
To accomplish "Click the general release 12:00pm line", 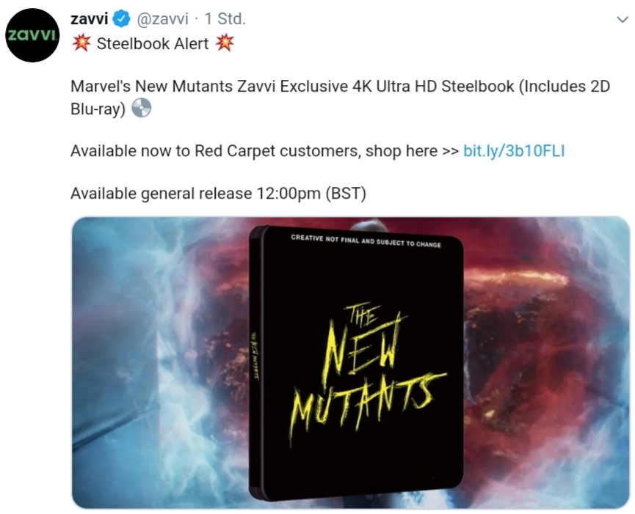I will (218, 194).
